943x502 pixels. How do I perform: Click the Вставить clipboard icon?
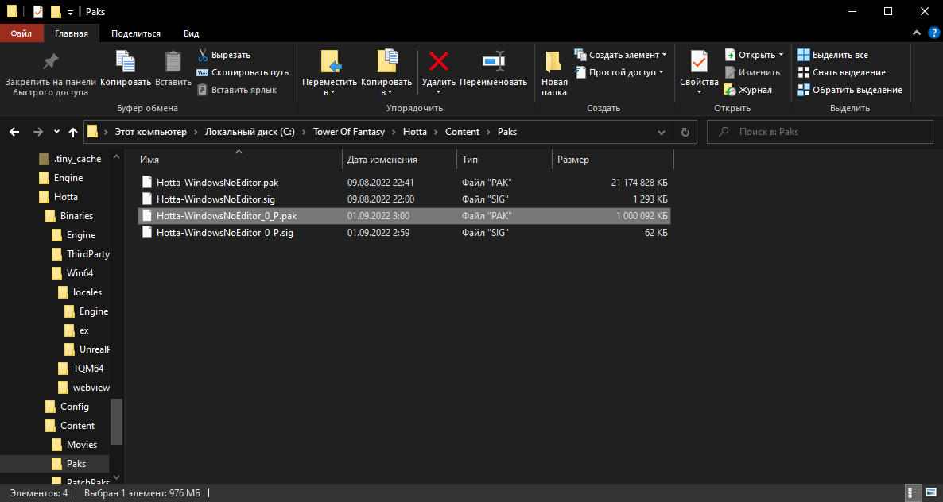[x=173, y=62]
